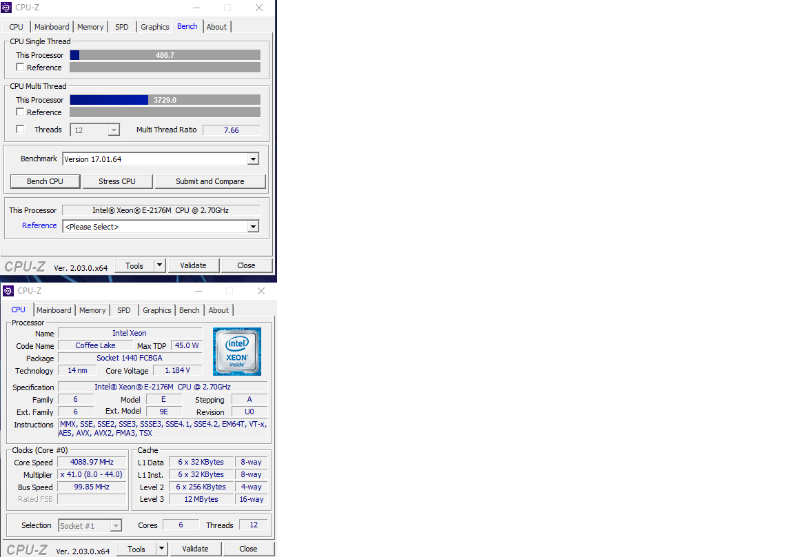The image size is (794, 557).
Task: Enable Reference checkbox under CPU Multi Thread
Action: tap(20, 112)
